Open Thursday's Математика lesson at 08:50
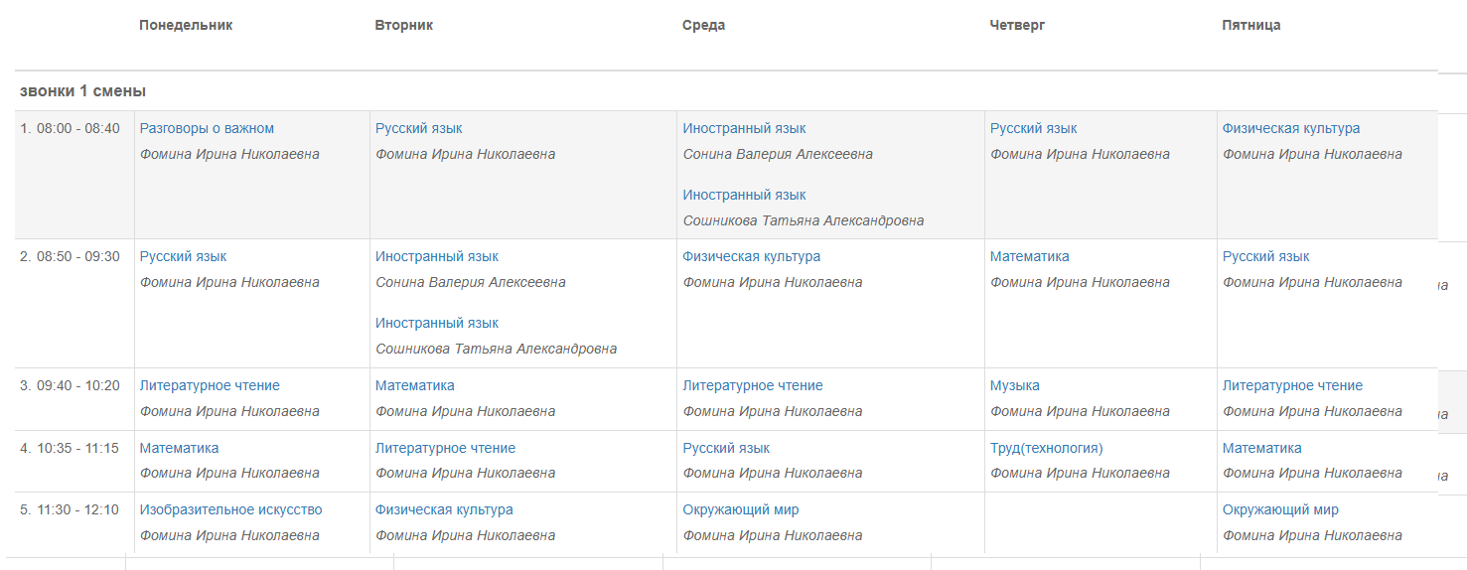This screenshot has height=570, width=1467. 1030,256
